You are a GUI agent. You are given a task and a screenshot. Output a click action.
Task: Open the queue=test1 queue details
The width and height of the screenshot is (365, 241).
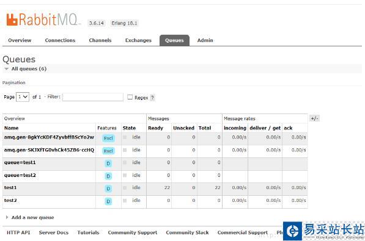click(20, 162)
